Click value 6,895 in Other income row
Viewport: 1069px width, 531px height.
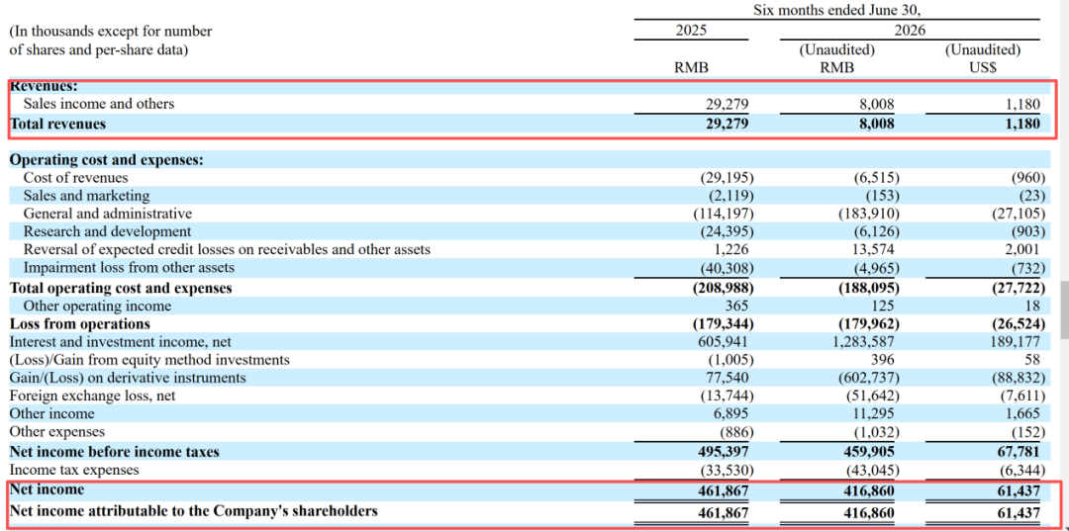[730, 414]
